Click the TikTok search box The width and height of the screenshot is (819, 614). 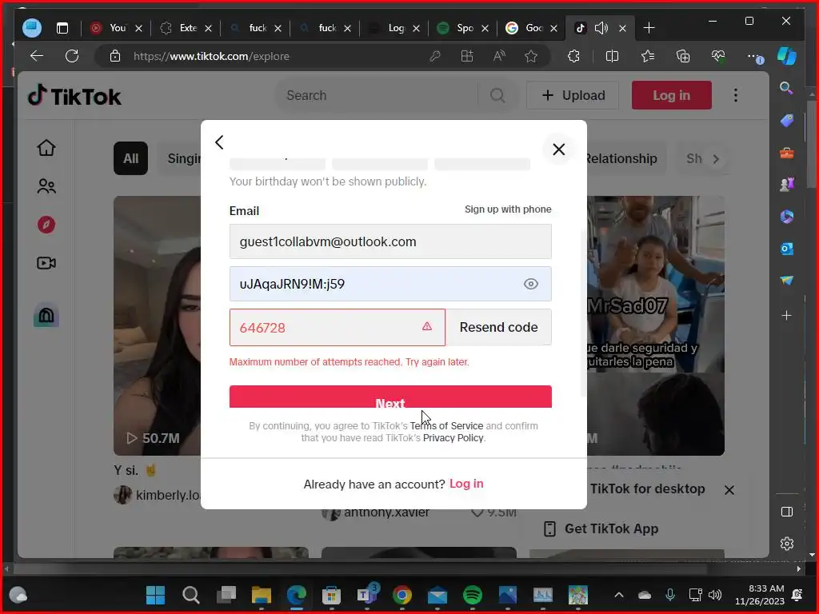tap(382, 96)
